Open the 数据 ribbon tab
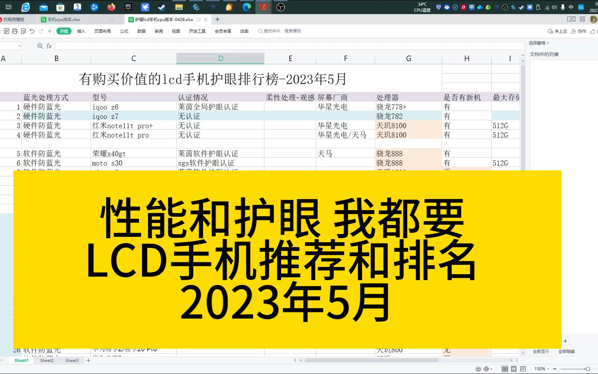 [141, 31]
